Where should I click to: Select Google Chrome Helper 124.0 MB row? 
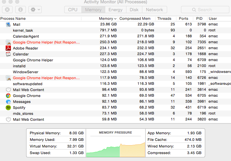pyautogui.click(x=115, y=60)
